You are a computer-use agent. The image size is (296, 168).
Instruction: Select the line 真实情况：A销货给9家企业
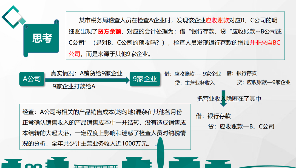click(88, 73)
